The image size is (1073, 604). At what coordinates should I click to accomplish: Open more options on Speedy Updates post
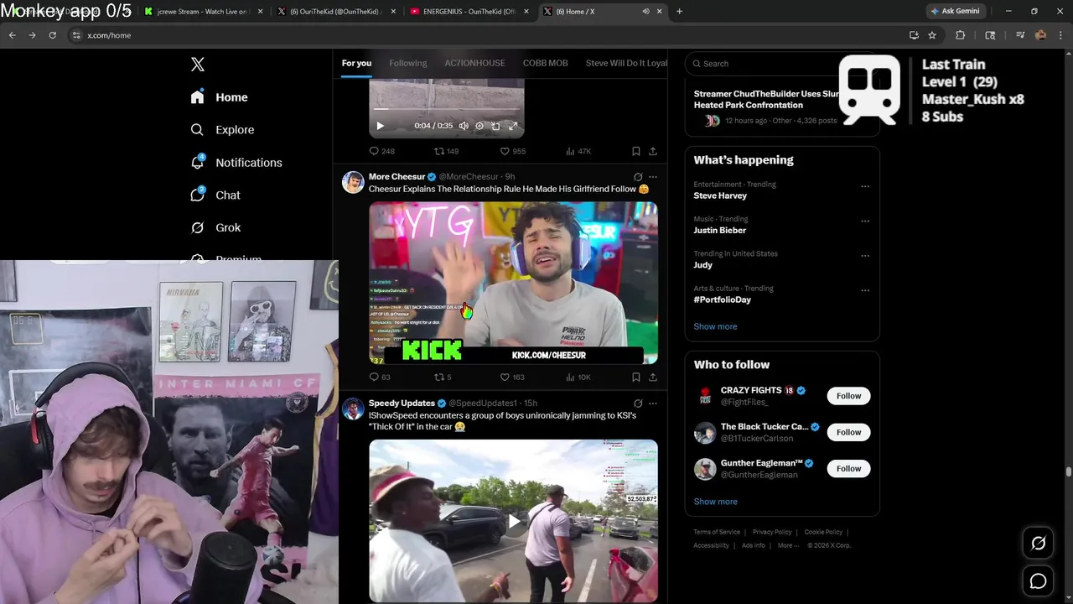pyautogui.click(x=653, y=404)
